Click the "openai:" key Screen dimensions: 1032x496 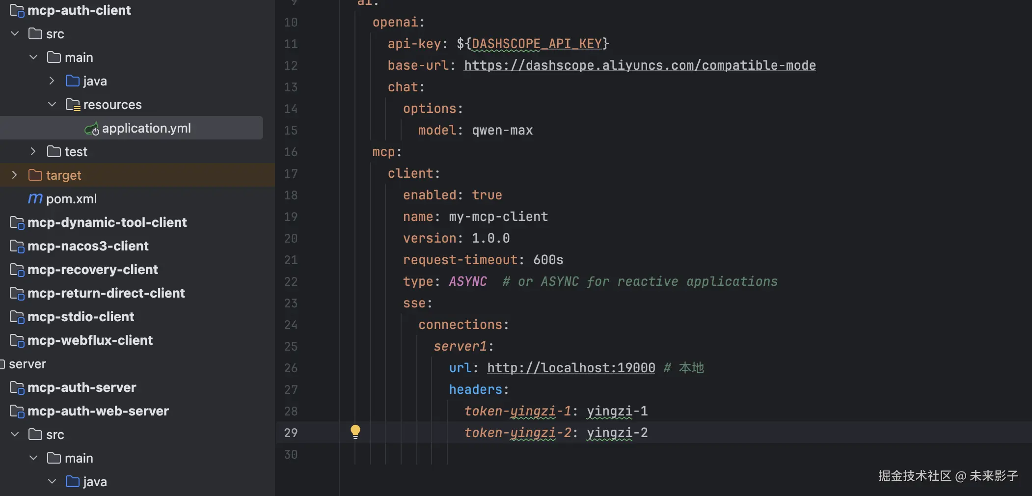[x=399, y=22]
